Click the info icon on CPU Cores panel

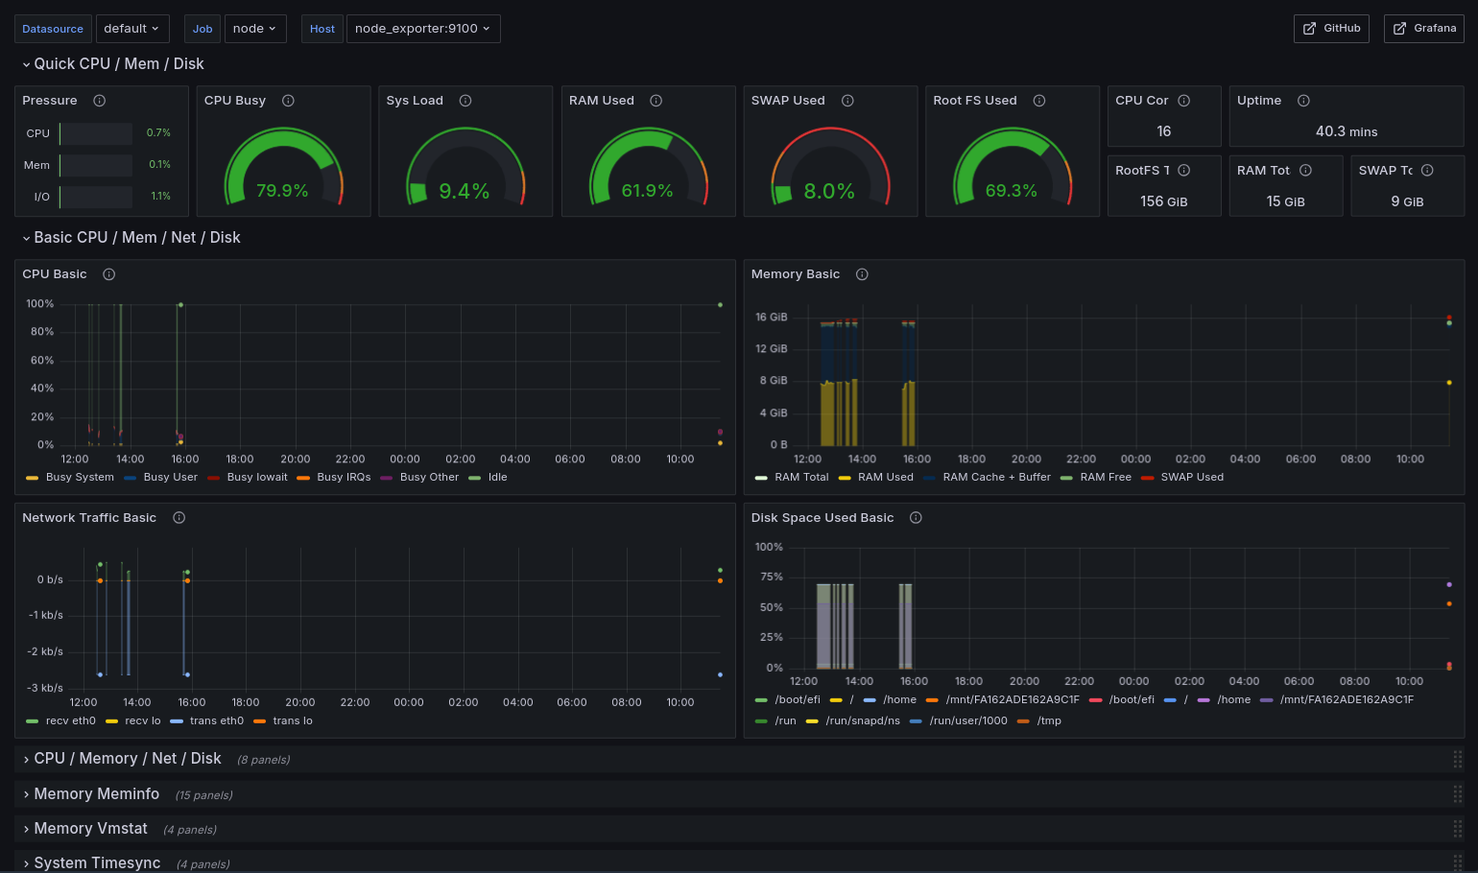(1184, 101)
